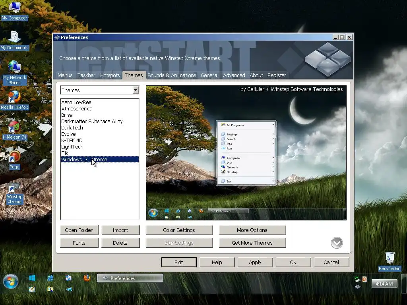The image size is (407, 305).
Task: Click the Windows logo quick-launch icon
Action: click(32, 278)
